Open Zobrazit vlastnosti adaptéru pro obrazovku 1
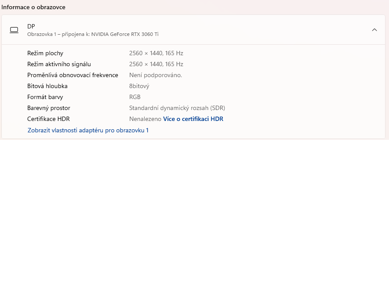This screenshot has width=389, height=284. point(88,130)
